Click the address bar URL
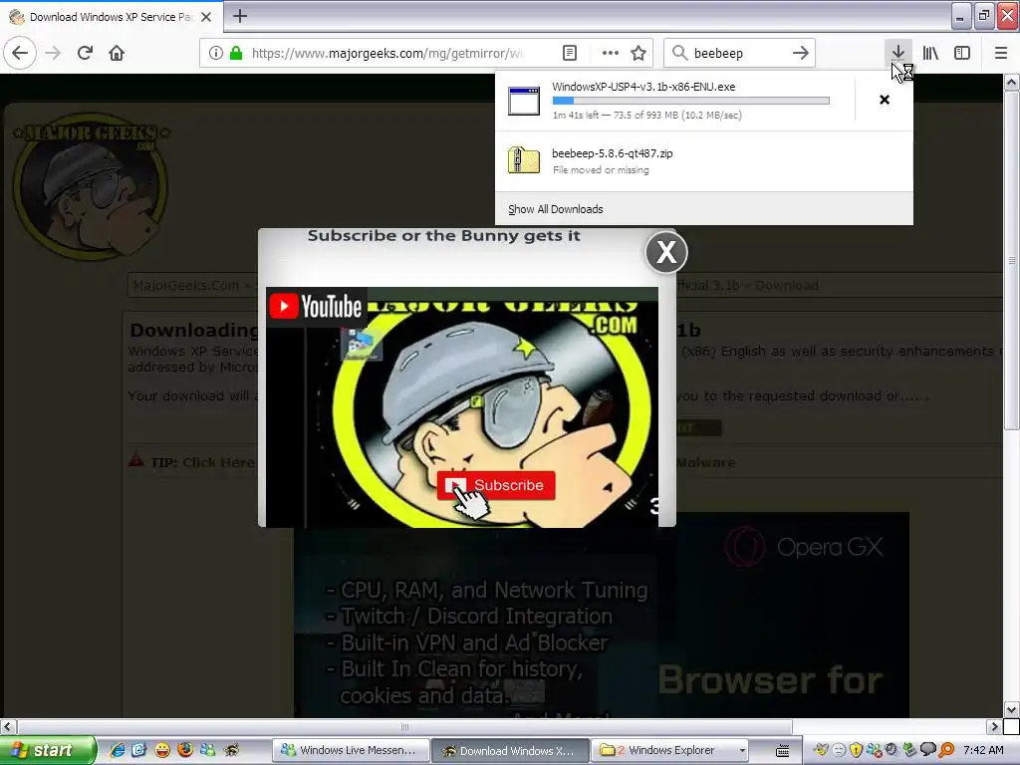 click(387, 53)
